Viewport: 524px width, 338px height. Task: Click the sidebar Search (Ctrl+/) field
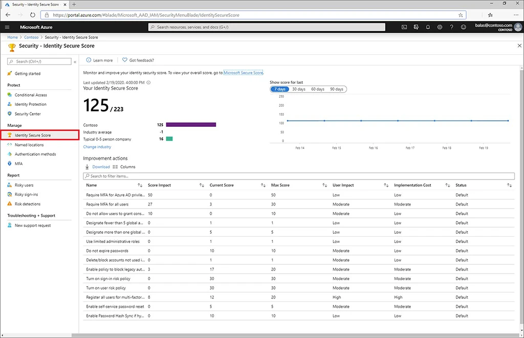click(39, 61)
